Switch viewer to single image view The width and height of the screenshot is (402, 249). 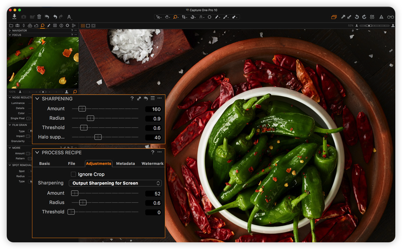pos(88,26)
